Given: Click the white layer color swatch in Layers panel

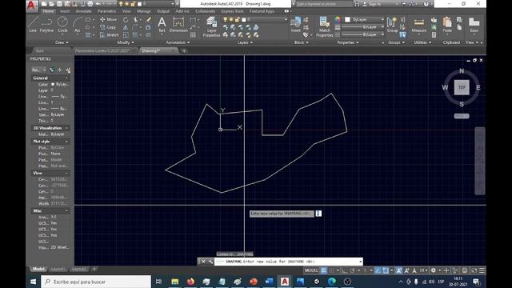Looking at the screenshot, I should pyautogui.click(x=243, y=19).
